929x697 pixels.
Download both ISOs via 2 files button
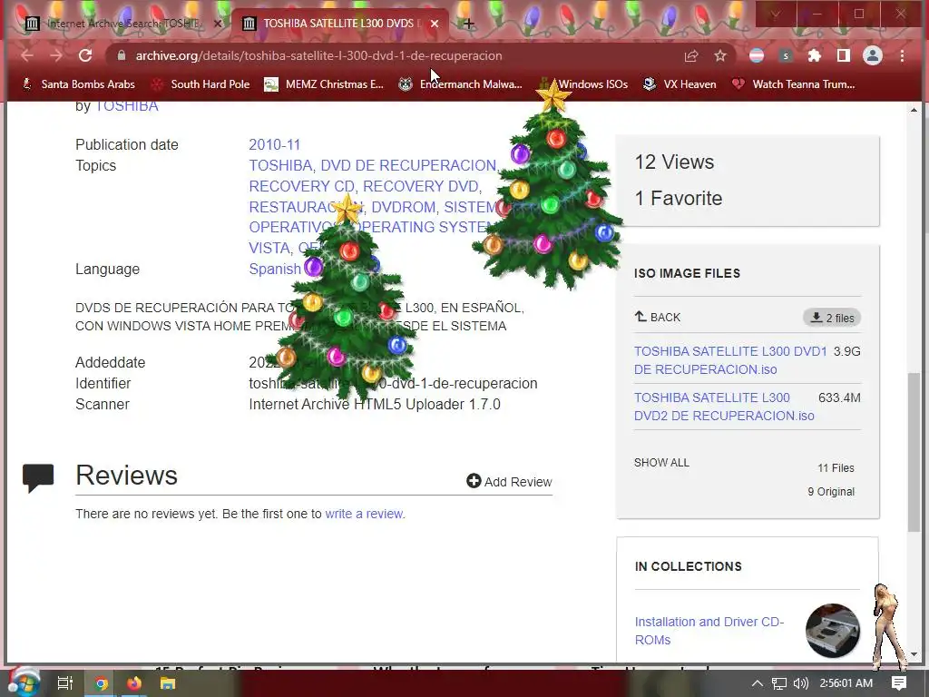pyautogui.click(x=832, y=318)
